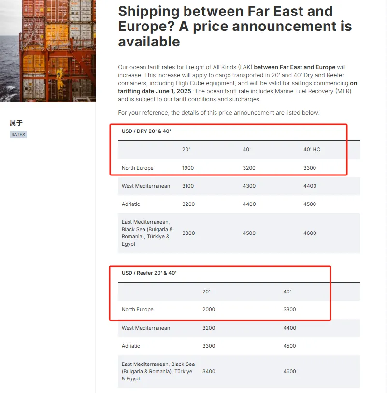Select the 40' HC column header
The width and height of the screenshot is (387, 393).
pos(312,149)
